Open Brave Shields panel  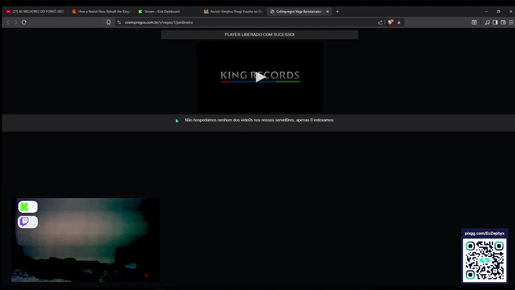pos(390,22)
